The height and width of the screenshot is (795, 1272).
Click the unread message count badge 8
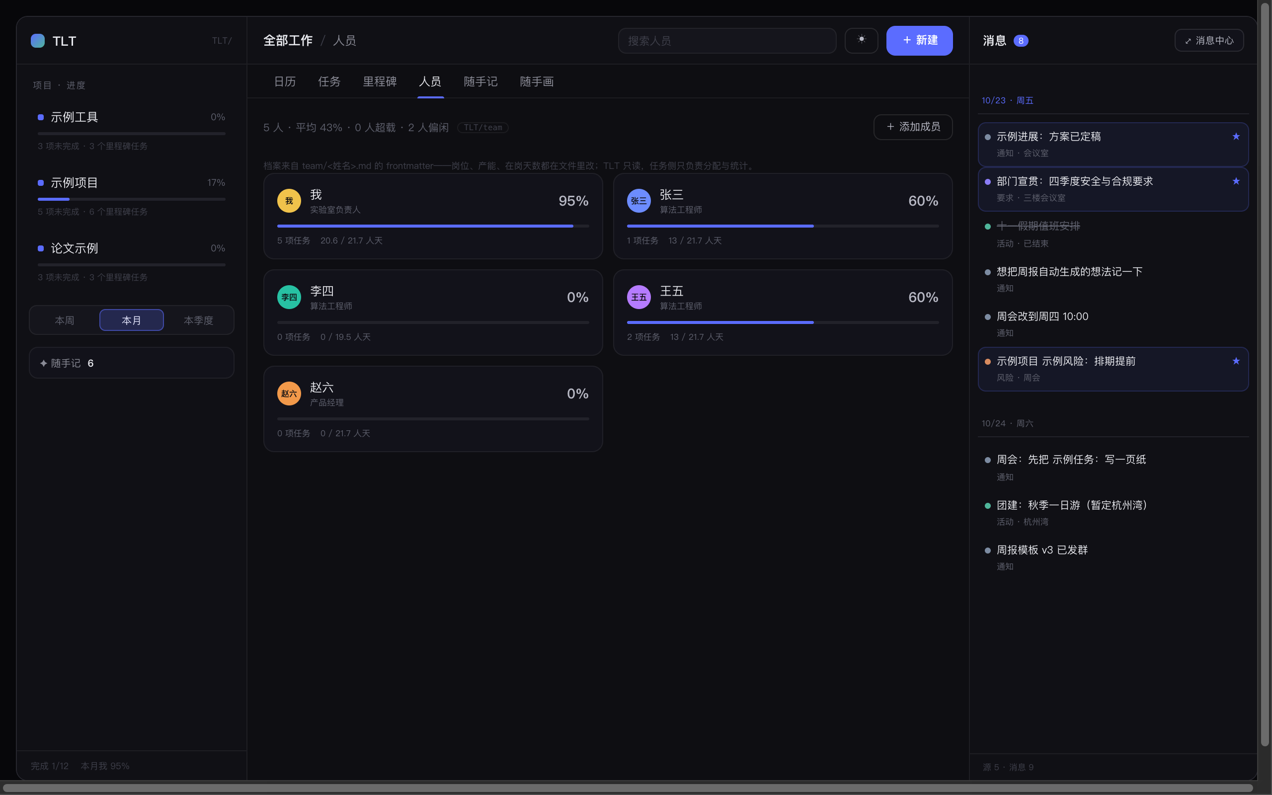[1020, 40]
